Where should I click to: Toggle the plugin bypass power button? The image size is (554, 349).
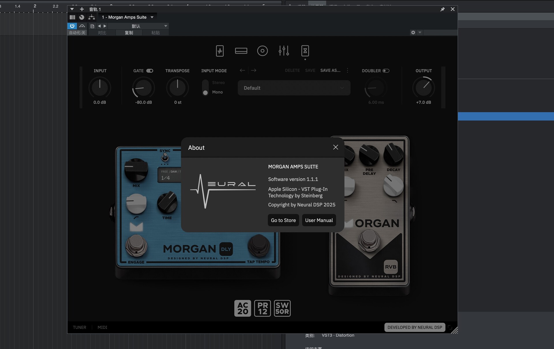[x=72, y=26]
